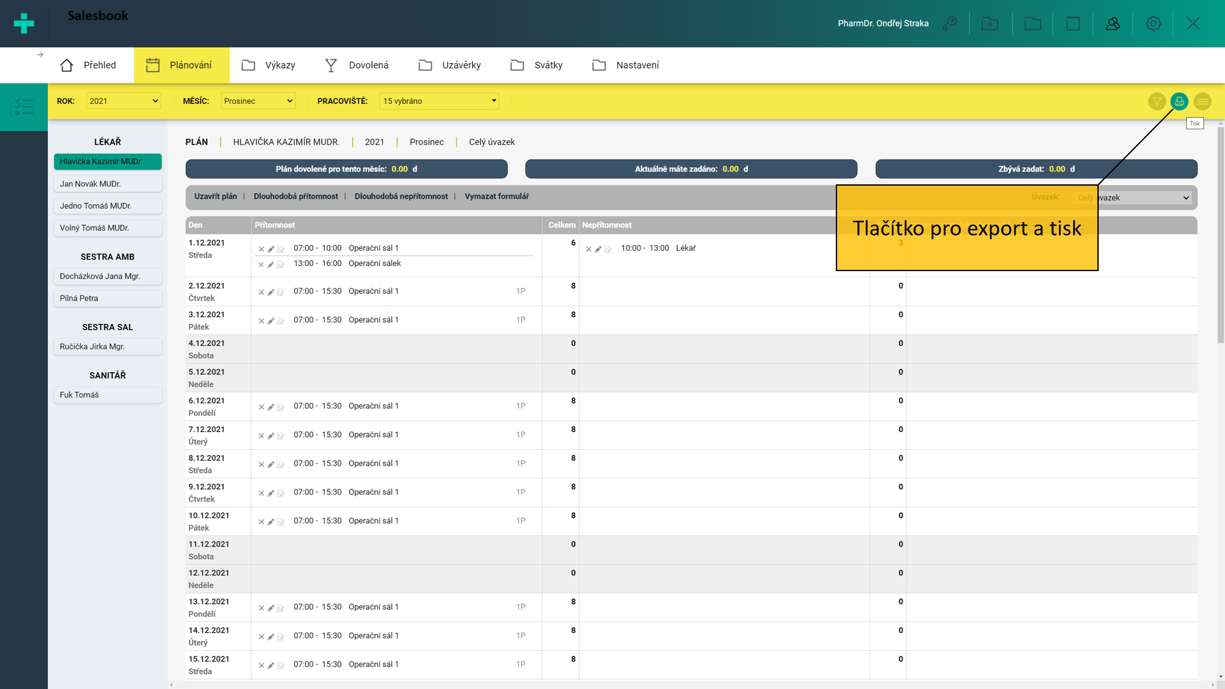Click the vertical scrollbar on the right
1225x689 pixels.
(1220, 236)
